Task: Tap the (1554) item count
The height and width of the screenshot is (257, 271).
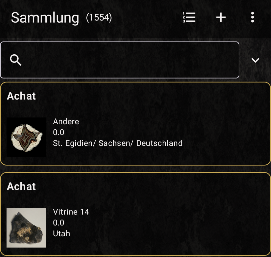Action: coord(99,18)
